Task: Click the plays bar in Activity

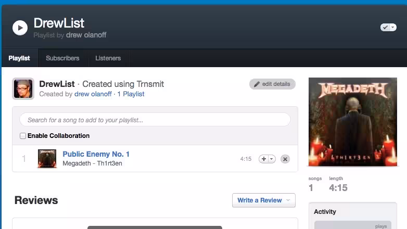Action: pyautogui.click(x=353, y=225)
